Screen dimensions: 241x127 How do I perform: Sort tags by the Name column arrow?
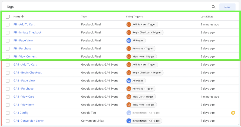pos(23,17)
